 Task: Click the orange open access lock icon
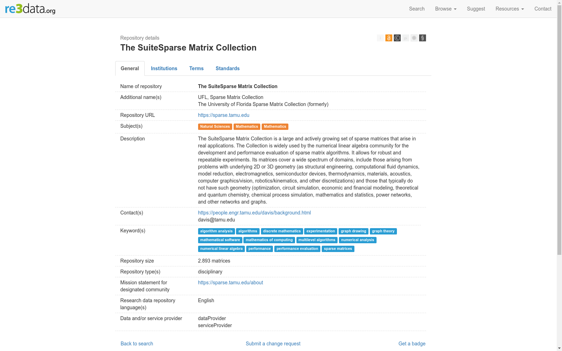pos(389,38)
